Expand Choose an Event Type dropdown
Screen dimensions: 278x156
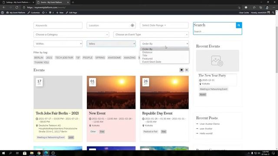151,35
